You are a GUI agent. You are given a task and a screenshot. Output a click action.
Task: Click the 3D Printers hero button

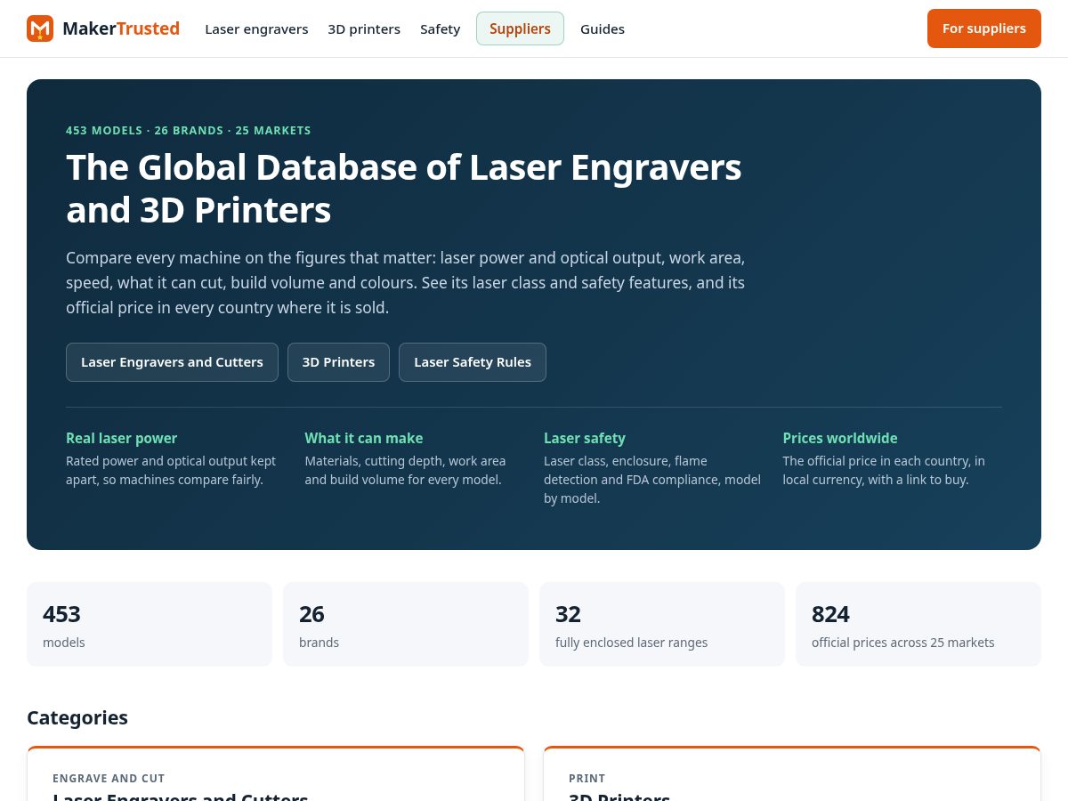tap(338, 362)
